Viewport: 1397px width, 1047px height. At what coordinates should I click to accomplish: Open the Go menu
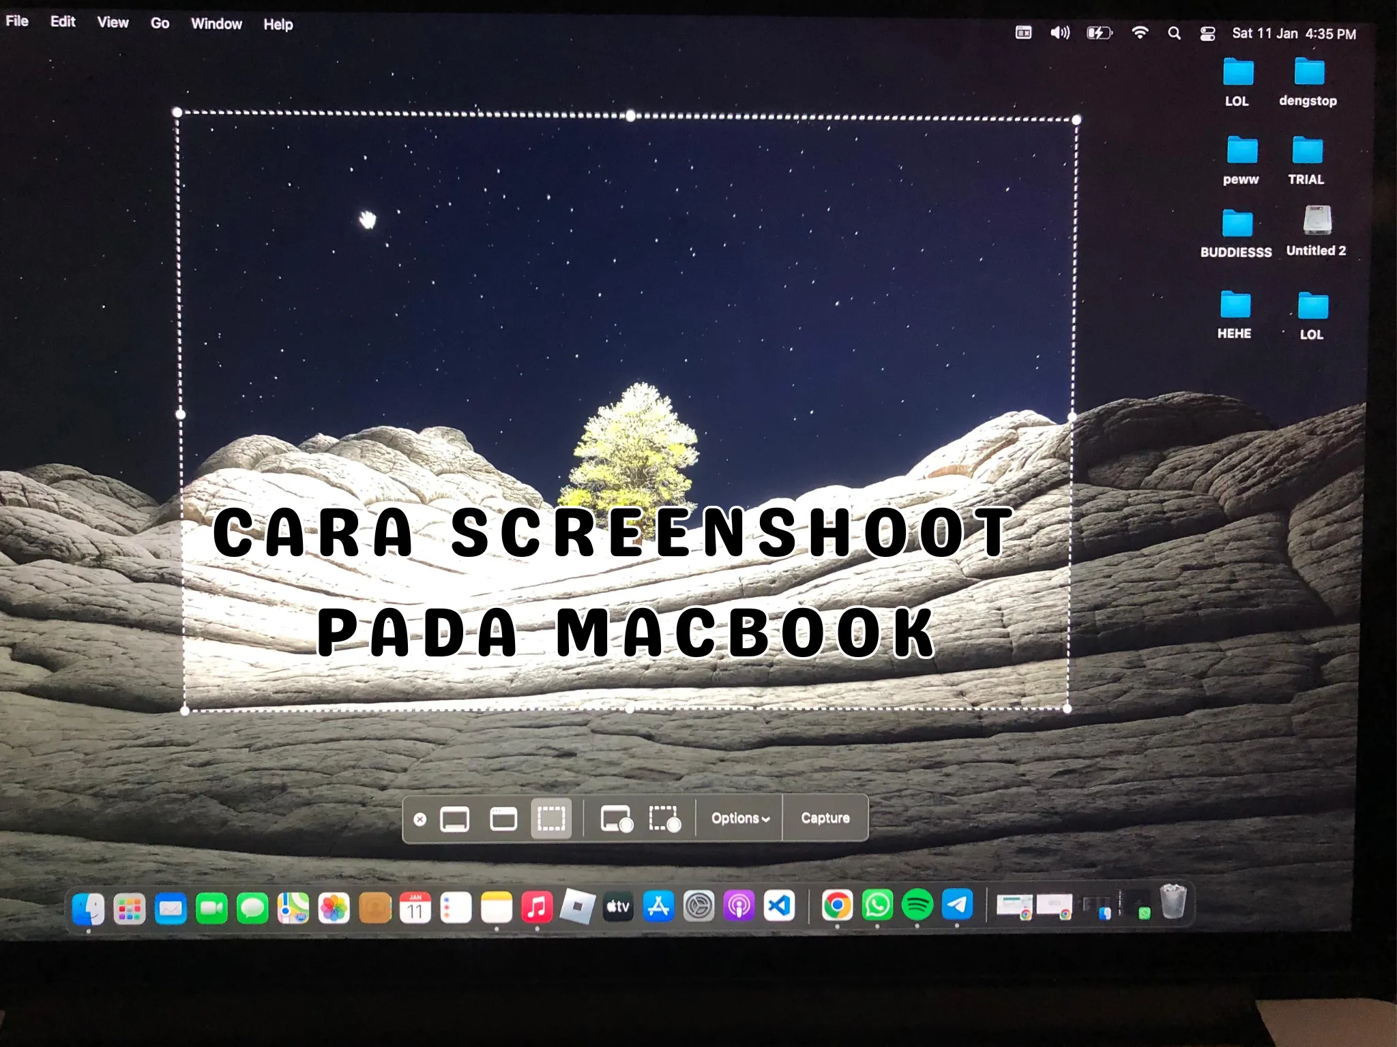coord(160,23)
